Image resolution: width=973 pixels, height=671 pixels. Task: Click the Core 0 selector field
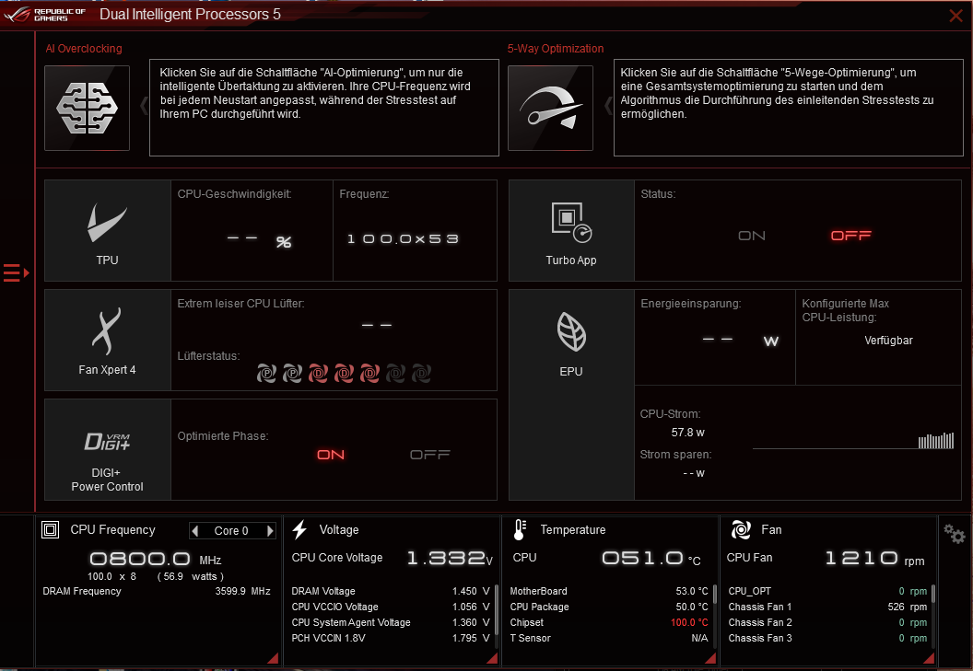pos(232,531)
